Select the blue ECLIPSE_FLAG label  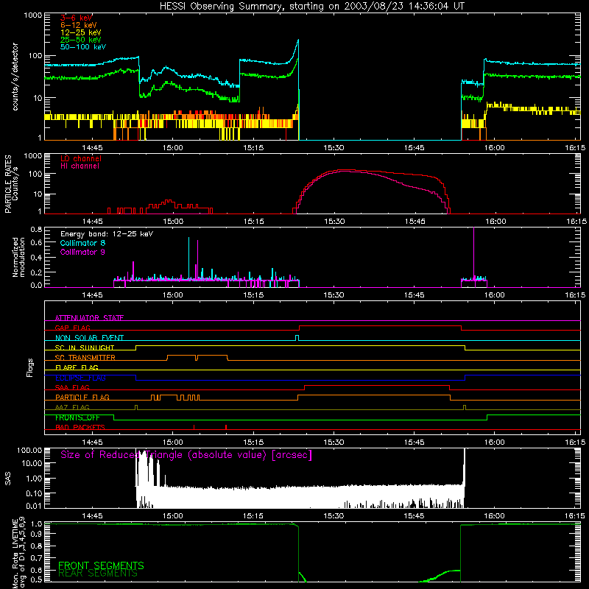[x=80, y=378]
